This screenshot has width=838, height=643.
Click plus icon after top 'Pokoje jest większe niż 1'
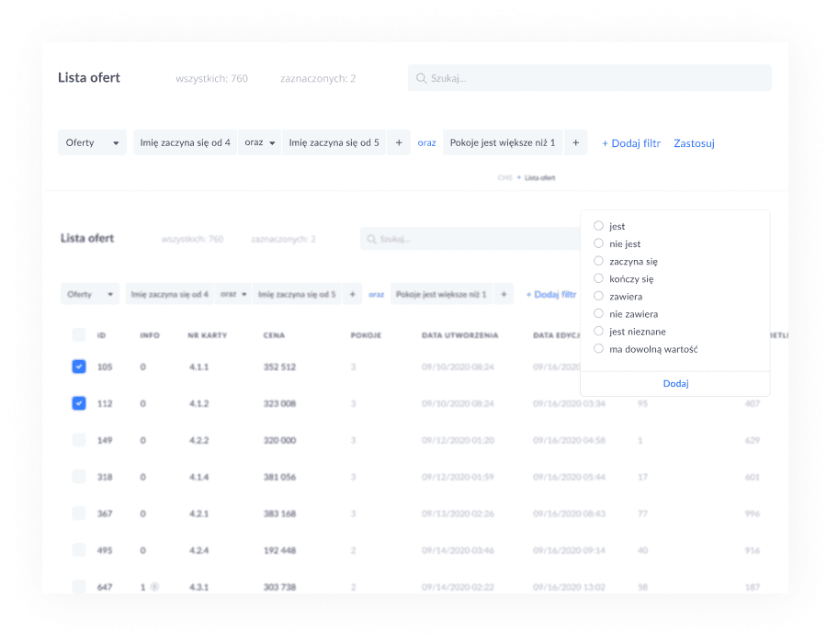click(575, 143)
